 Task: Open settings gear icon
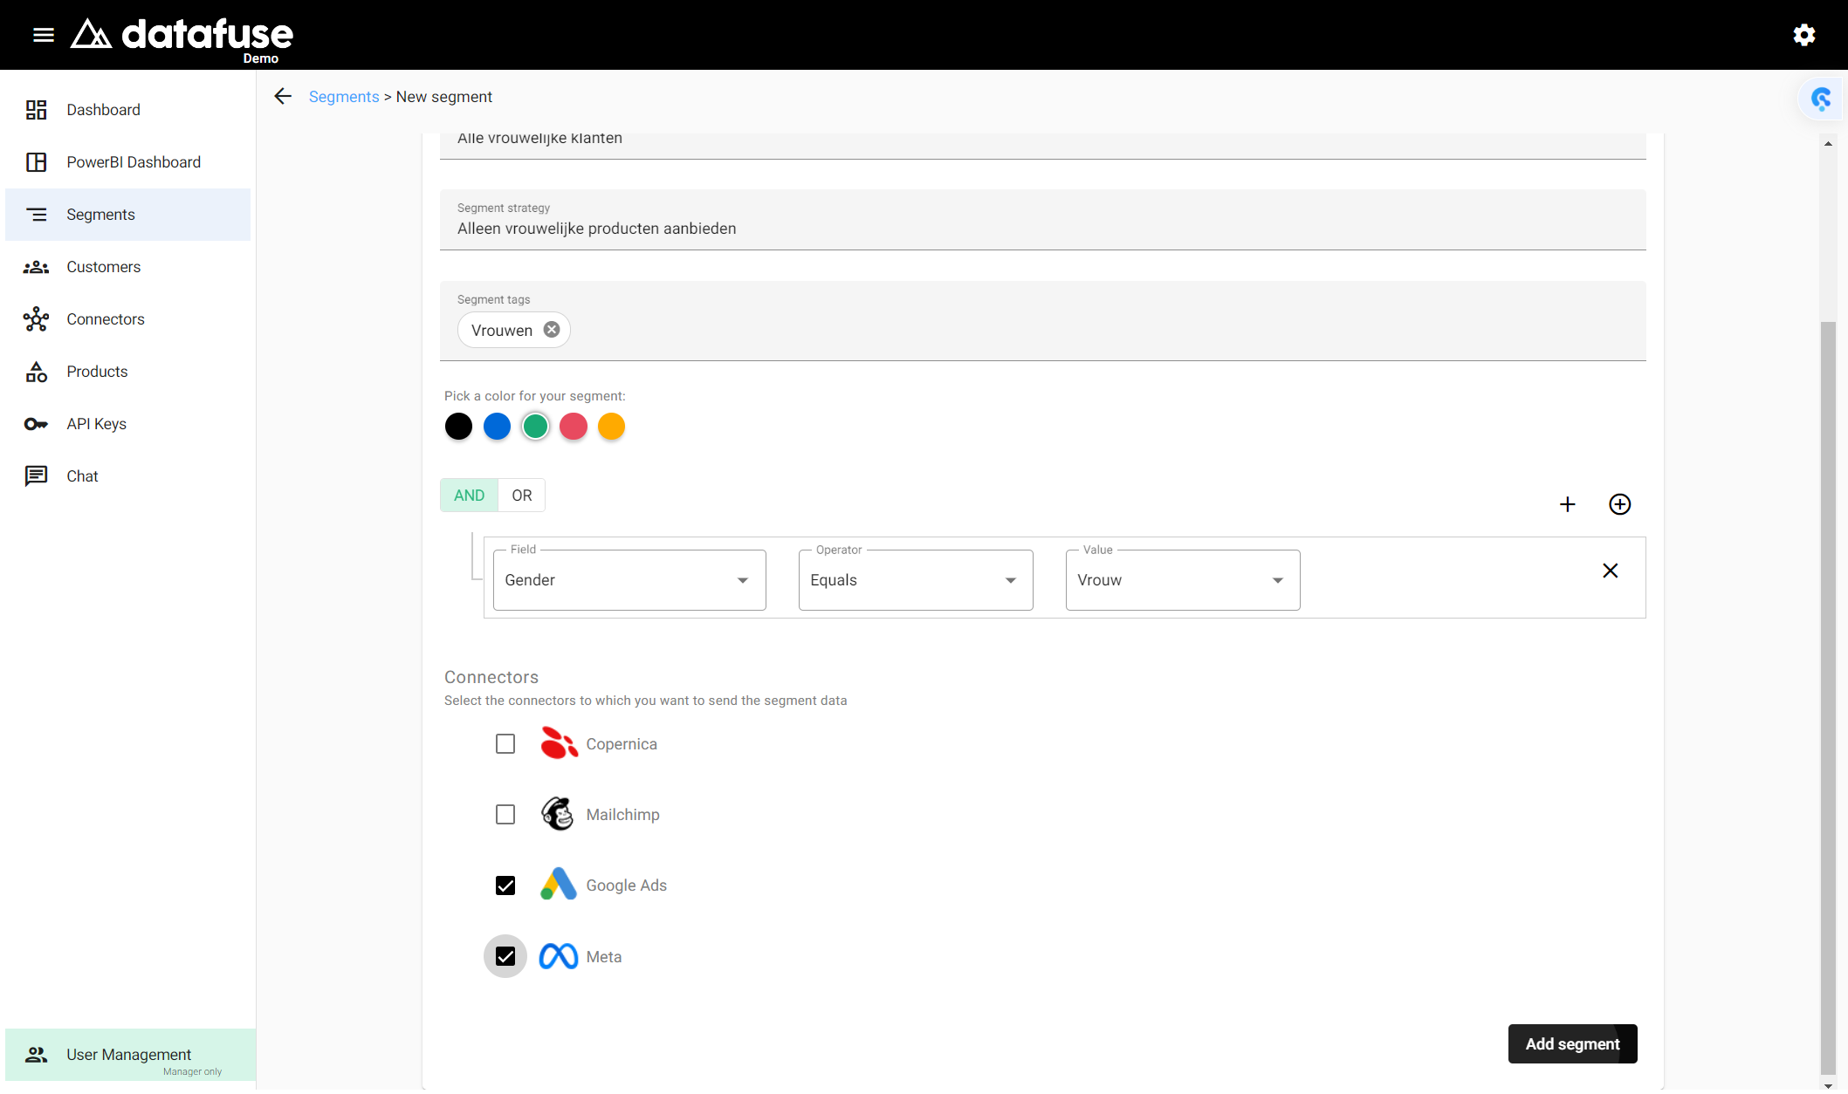(1804, 35)
